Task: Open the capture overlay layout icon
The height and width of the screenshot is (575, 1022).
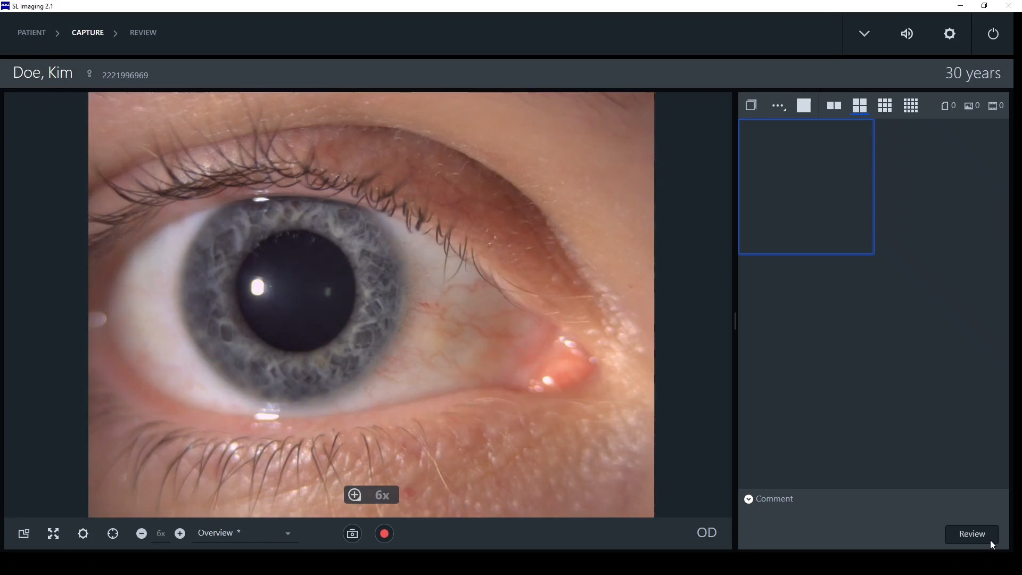Action: click(23, 533)
